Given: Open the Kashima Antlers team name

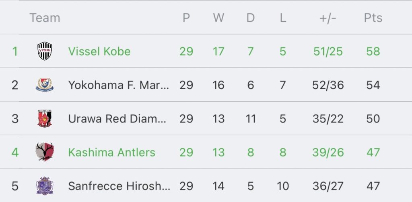Looking at the screenshot, I should [112, 153].
